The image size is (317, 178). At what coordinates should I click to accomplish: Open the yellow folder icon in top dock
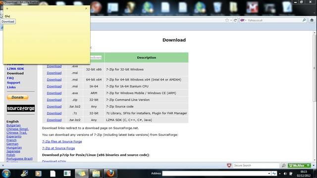pyautogui.click(x=233, y=7)
